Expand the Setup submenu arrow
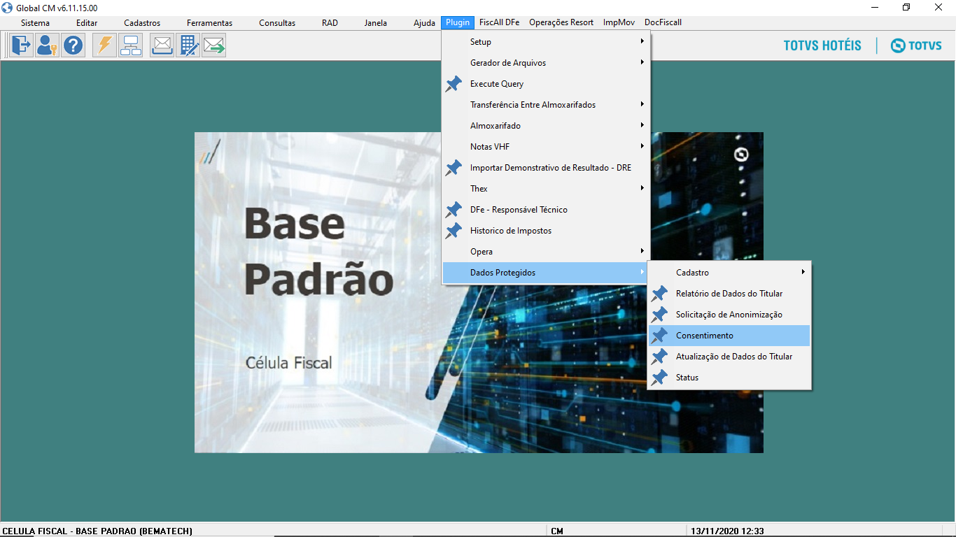The width and height of the screenshot is (956, 537). coord(642,41)
